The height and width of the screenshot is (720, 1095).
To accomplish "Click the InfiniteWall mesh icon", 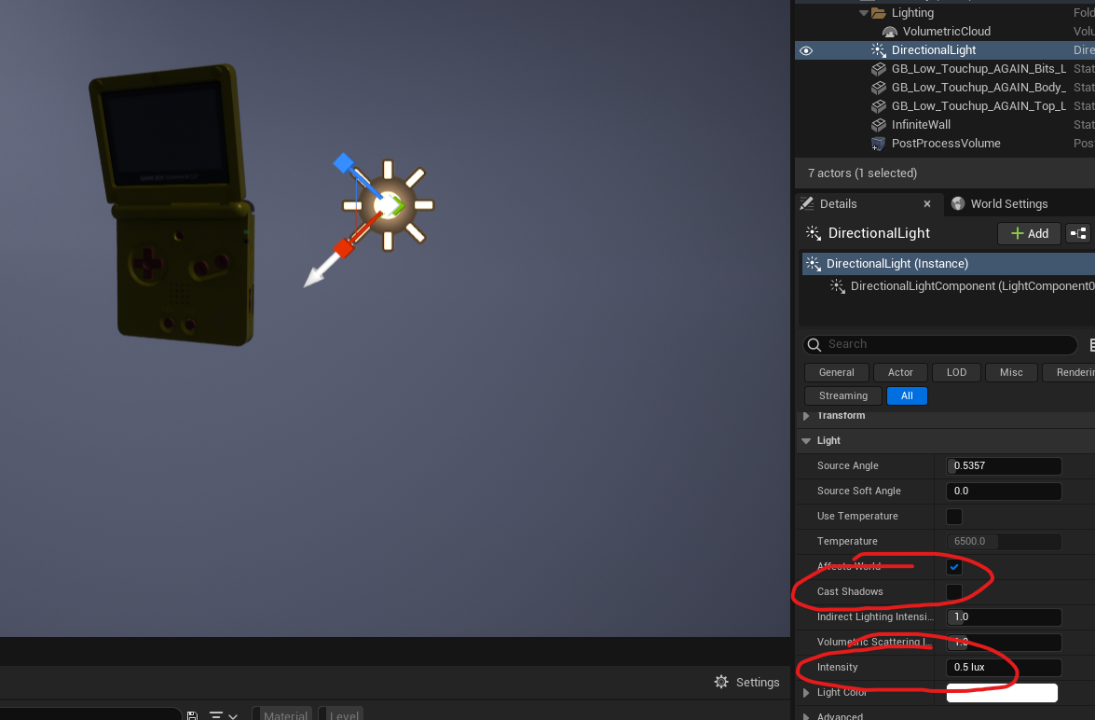I will [x=879, y=124].
